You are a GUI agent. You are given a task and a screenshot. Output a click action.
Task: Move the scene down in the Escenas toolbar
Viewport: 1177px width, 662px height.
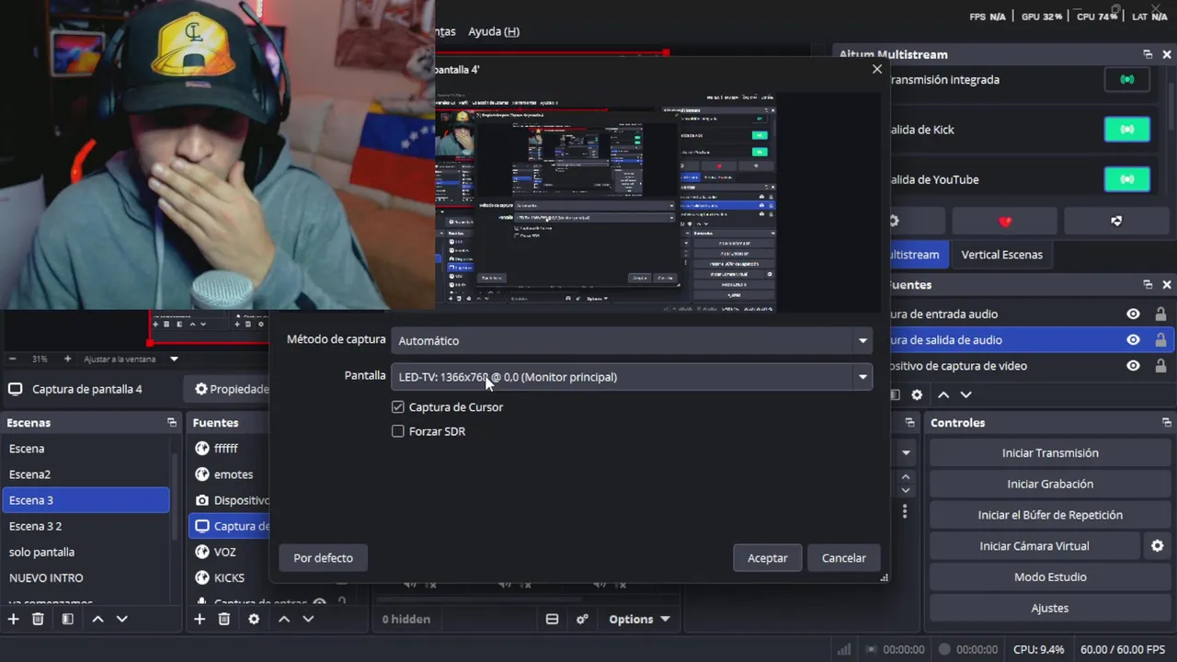coord(121,619)
